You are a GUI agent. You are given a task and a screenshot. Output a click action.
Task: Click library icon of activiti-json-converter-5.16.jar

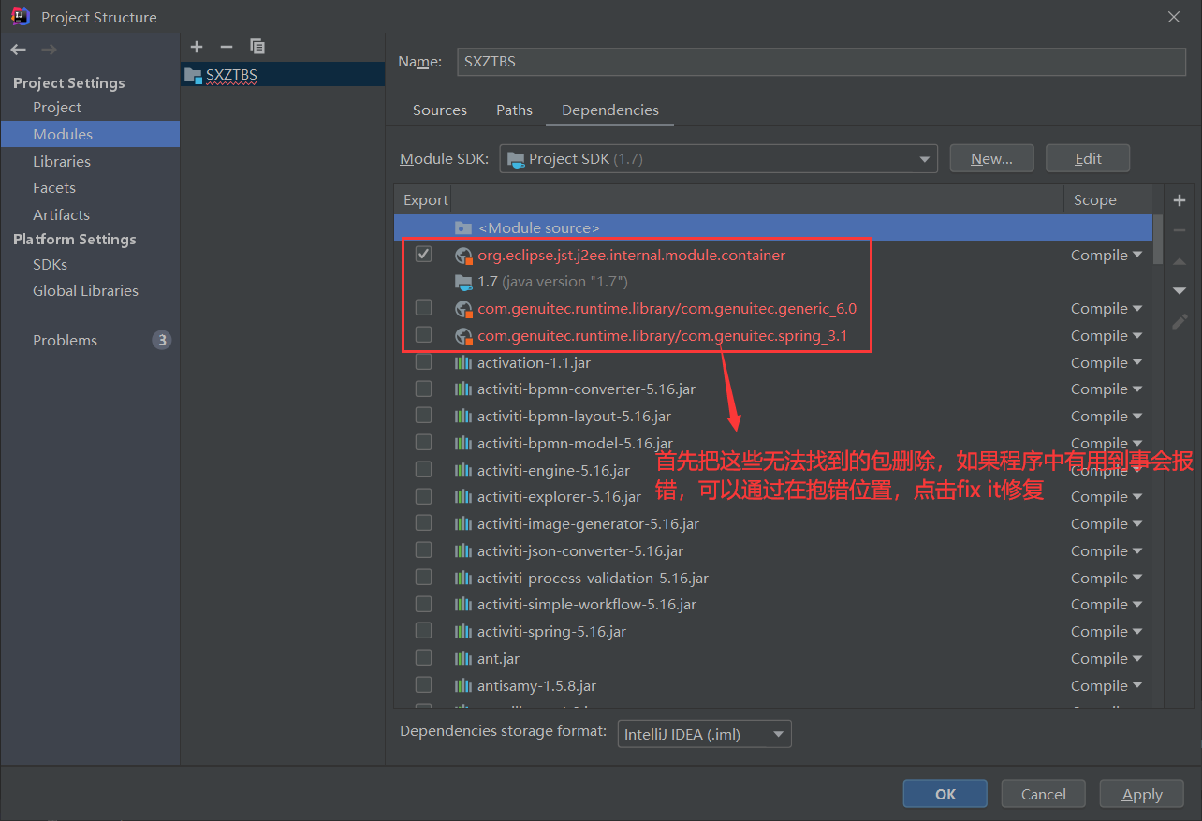coord(463,550)
